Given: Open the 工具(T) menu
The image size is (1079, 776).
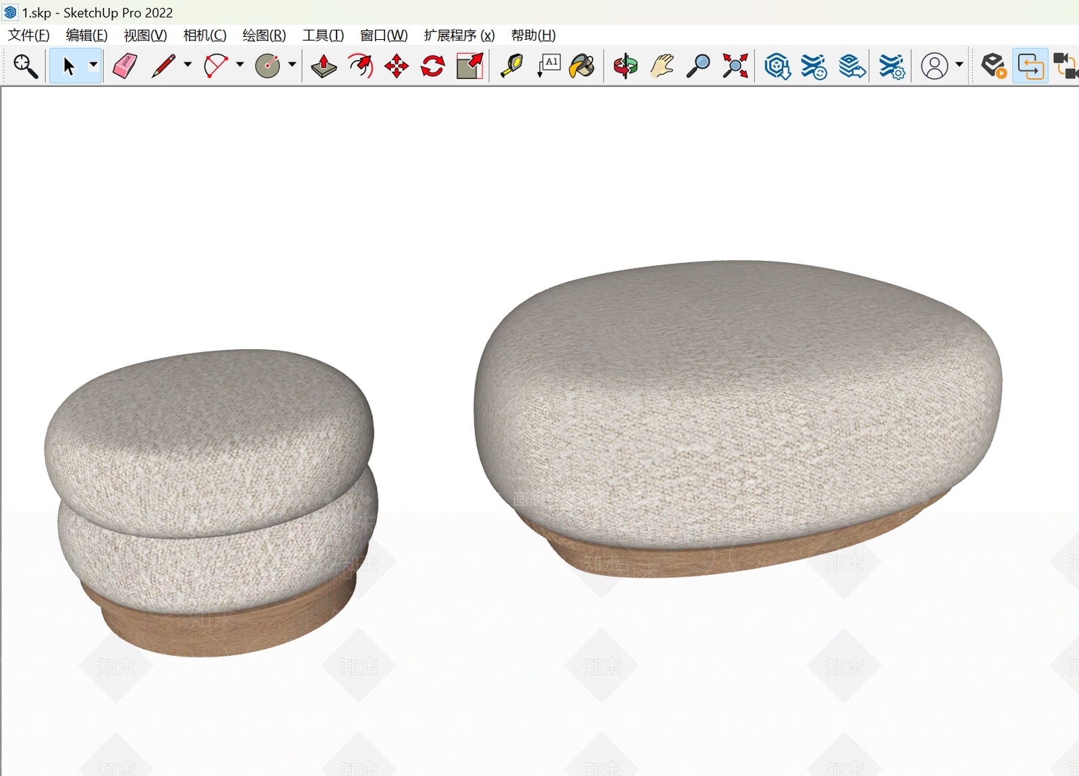Looking at the screenshot, I should click(x=323, y=35).
